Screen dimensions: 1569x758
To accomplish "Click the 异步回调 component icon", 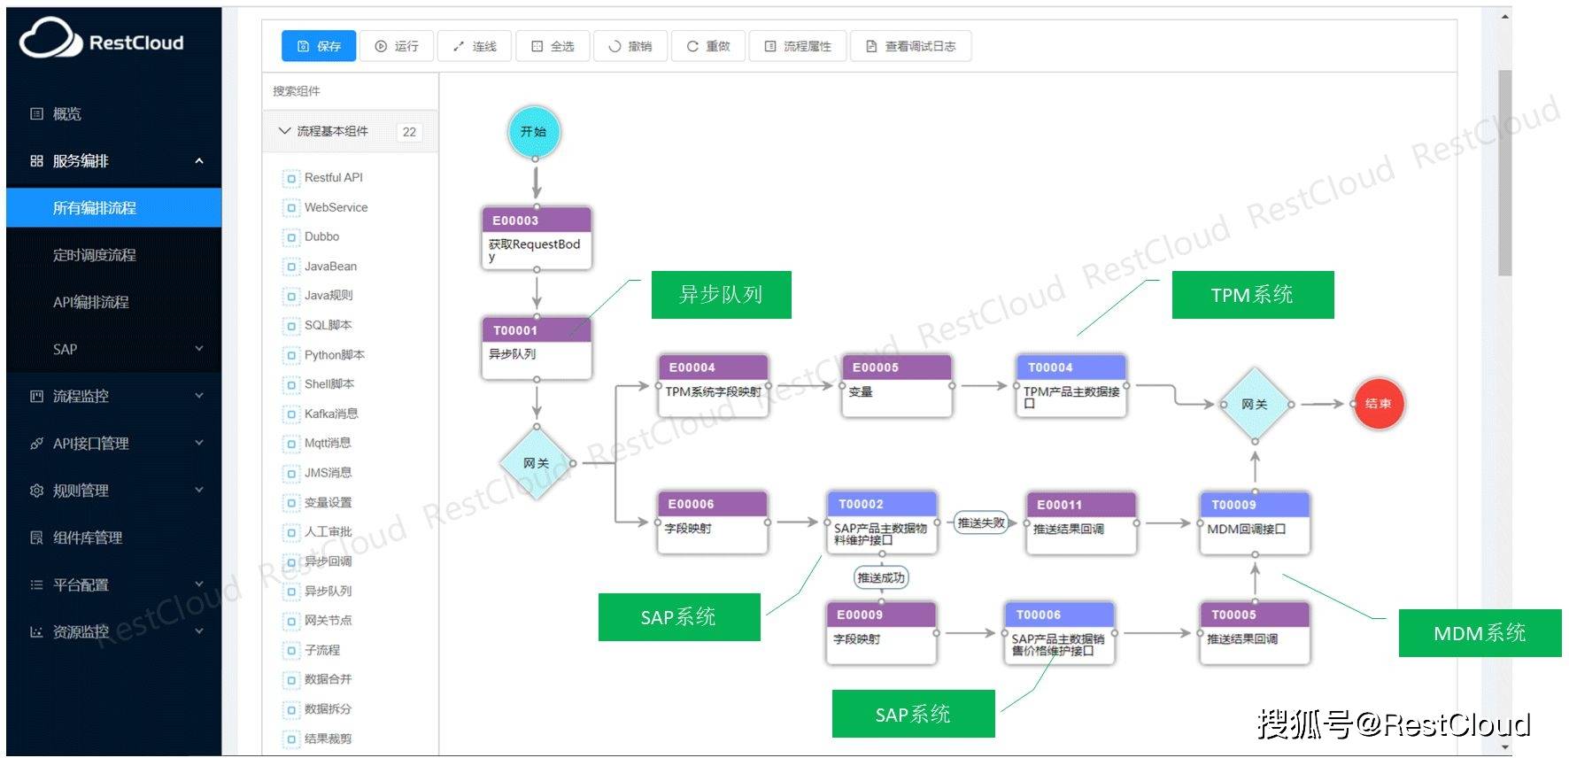I will 291,561.
